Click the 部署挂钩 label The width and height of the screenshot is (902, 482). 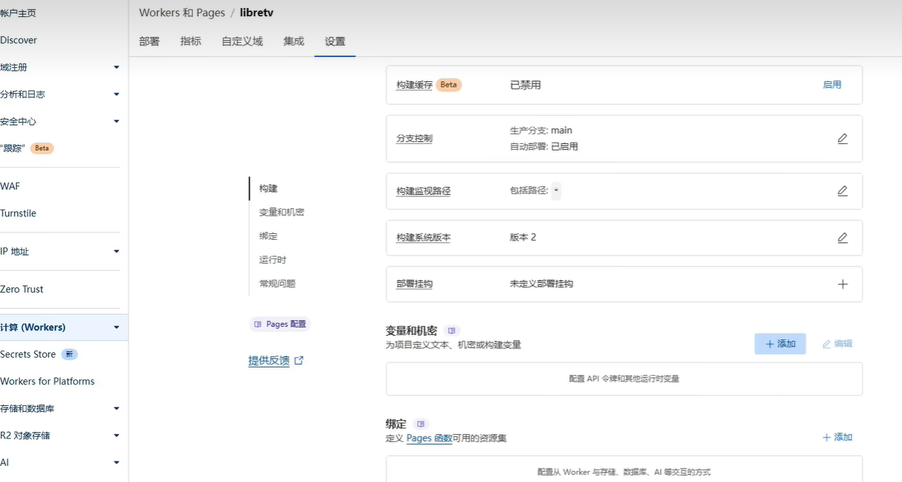(x=414, y=284)
